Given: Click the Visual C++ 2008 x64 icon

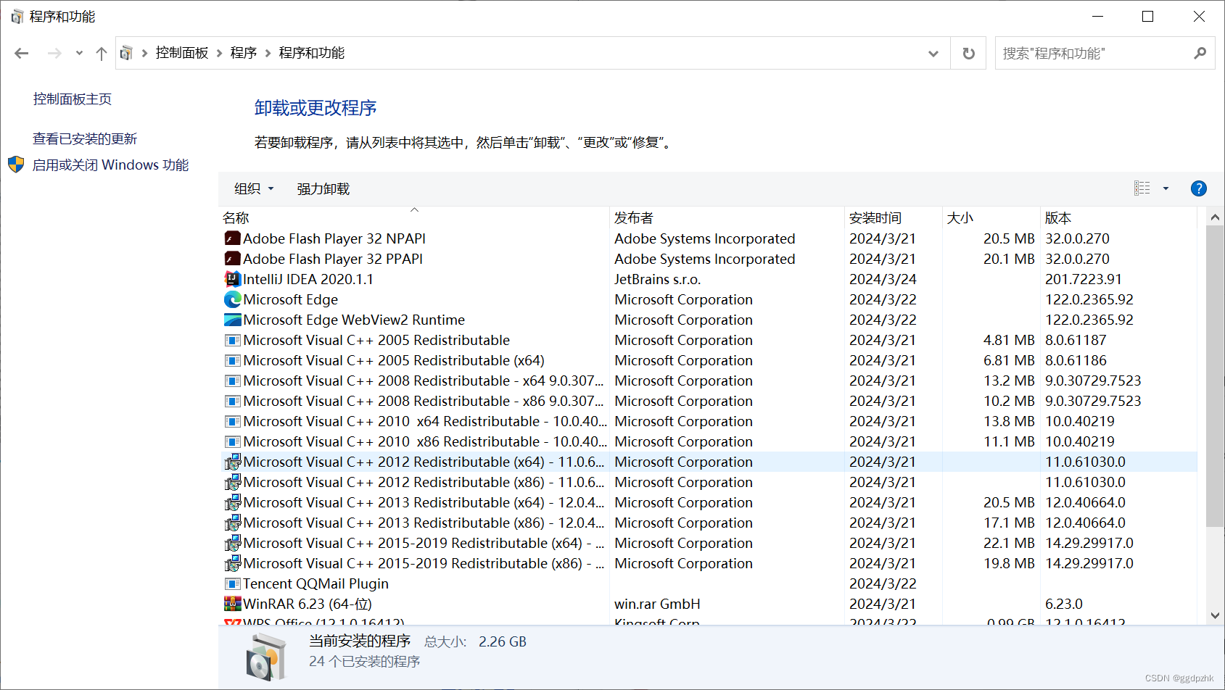Looking at the screenshot, I should (x=232, y=381).
